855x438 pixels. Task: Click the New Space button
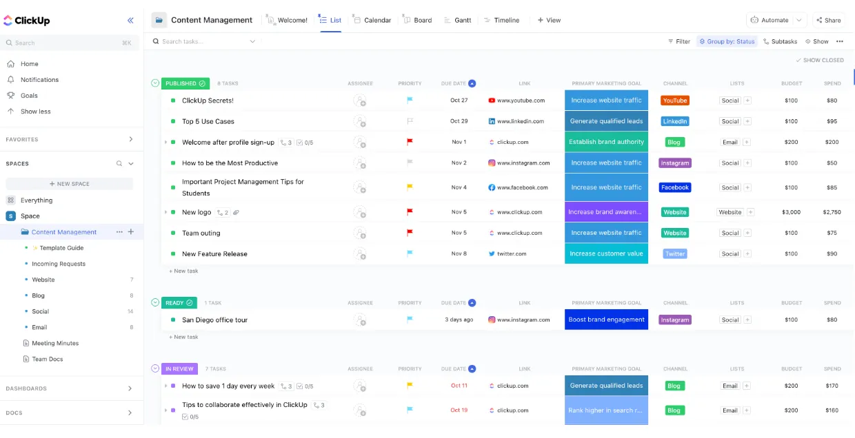coord(70,184)
